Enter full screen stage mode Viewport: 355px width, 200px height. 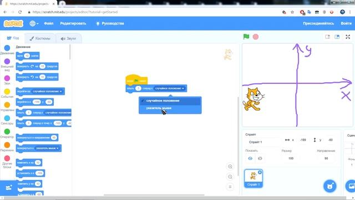(348, 37)
